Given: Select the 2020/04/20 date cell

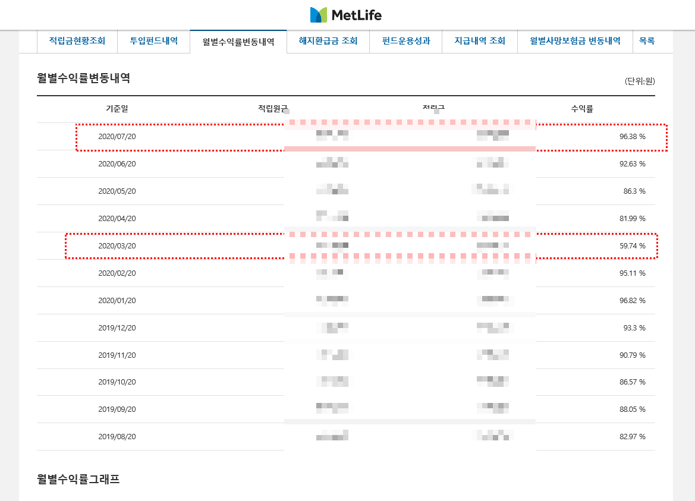Looking at the screenshot, I should pos(117,219).
